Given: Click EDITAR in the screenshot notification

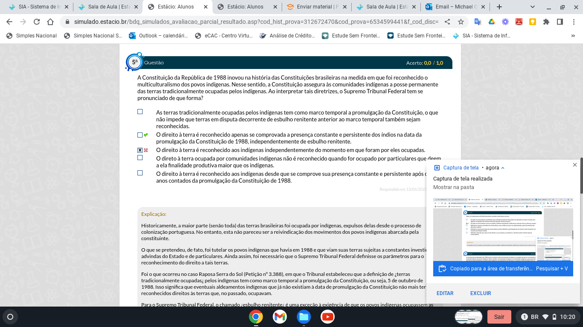Looking at the screenshot, I should point(445,293).
